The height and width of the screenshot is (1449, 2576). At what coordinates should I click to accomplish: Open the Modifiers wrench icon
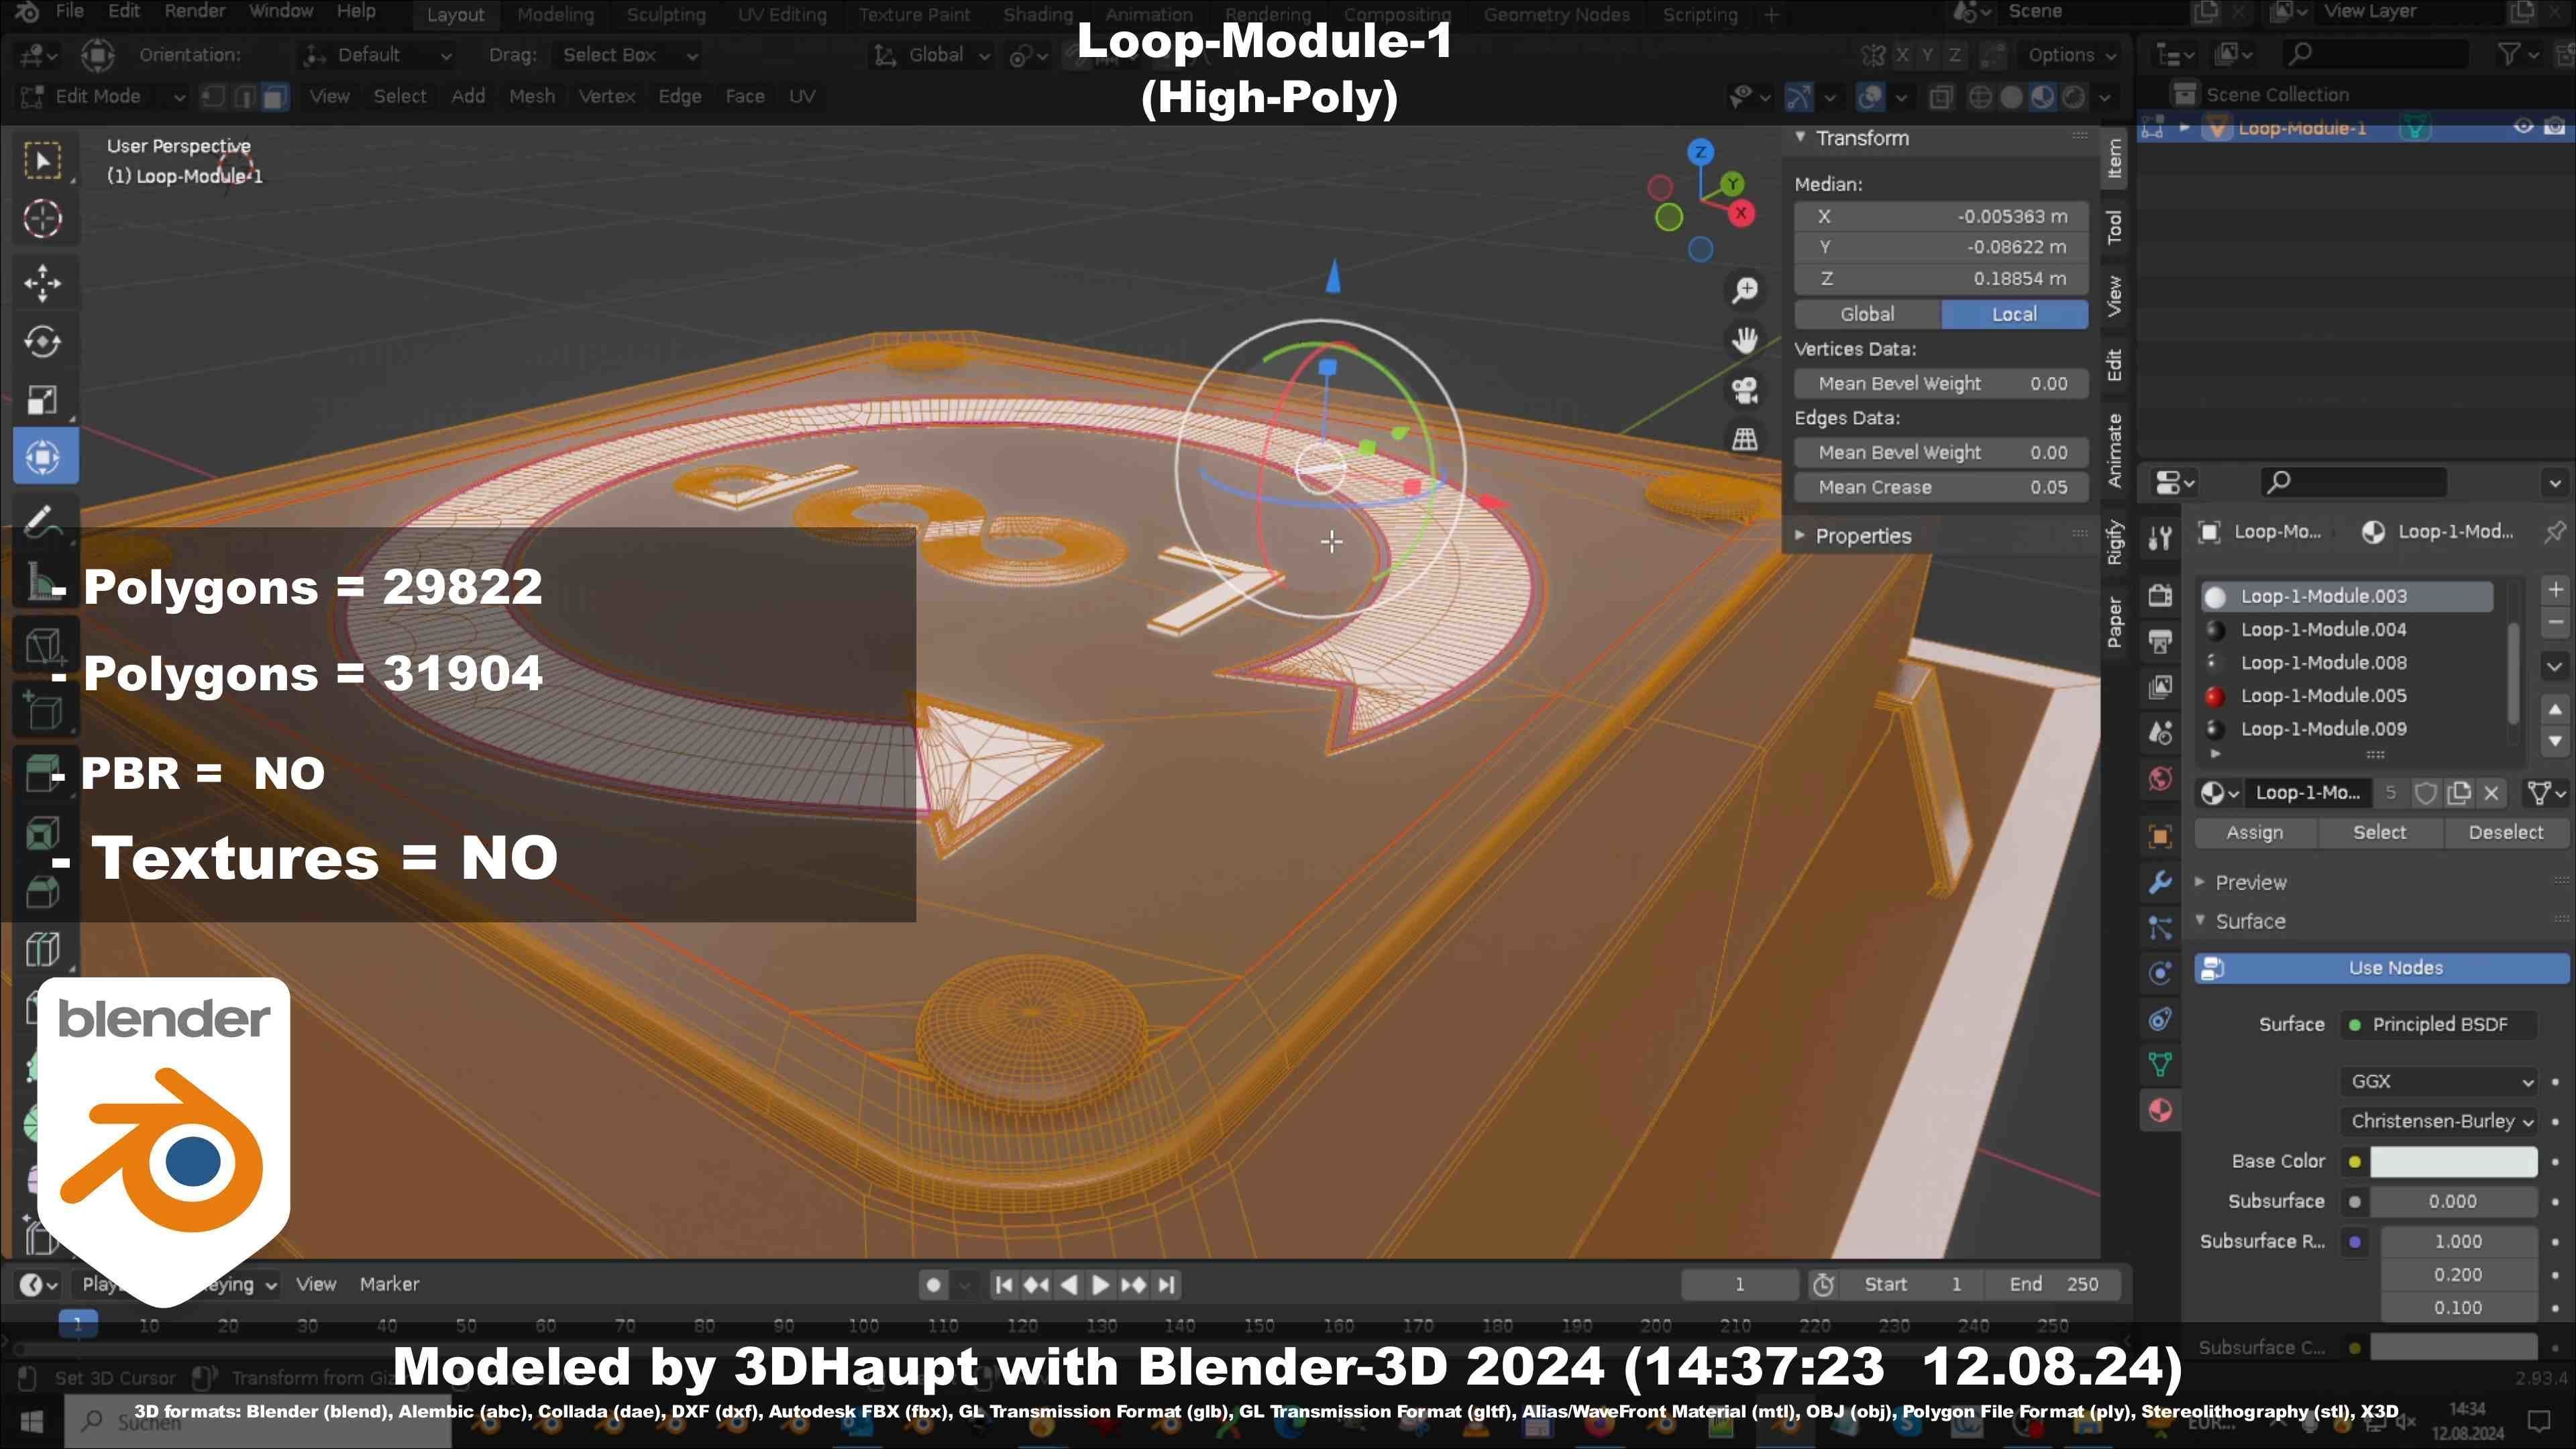[x=2160, y=882]
